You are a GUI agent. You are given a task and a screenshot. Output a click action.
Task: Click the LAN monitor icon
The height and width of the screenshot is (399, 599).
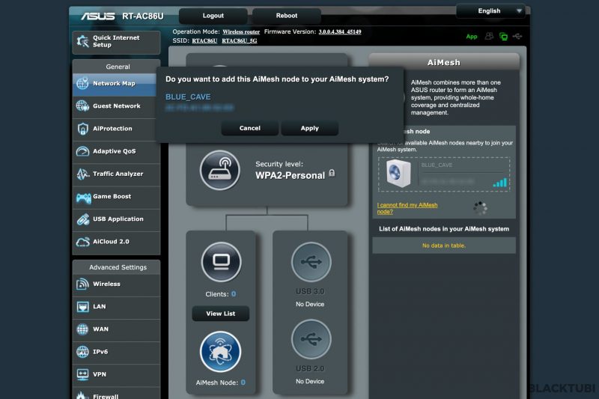point(82,307)
